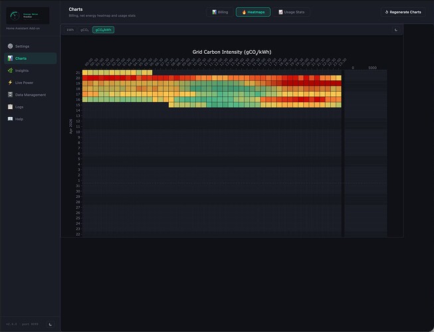
Task: Open Insights leaf icon
Action: tap(10, 70)
